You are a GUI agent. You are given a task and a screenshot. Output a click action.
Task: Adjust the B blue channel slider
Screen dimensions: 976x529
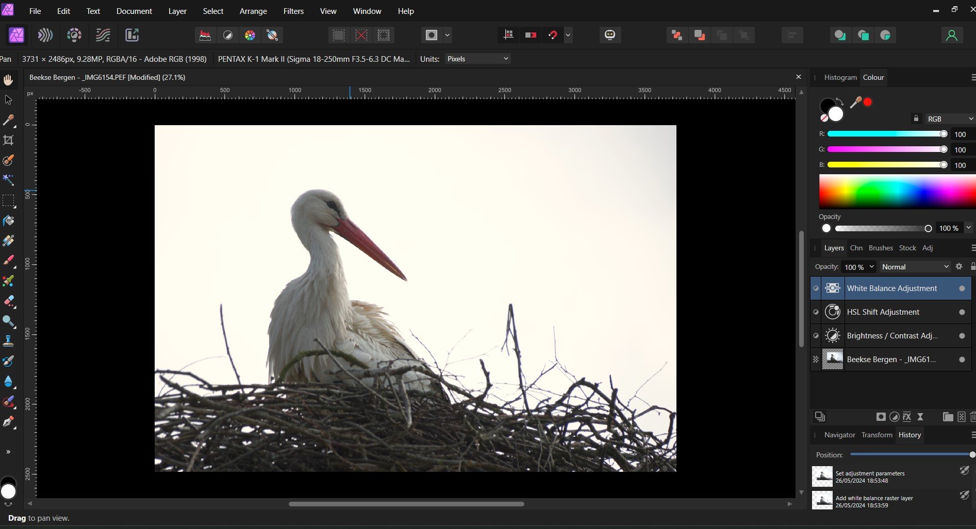click(x=887, y=165)
